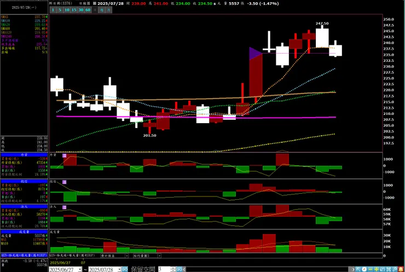This screenshot has width=405, height=272.
Task: Select the 5-minute timeframe button
Action: (60, 10)
